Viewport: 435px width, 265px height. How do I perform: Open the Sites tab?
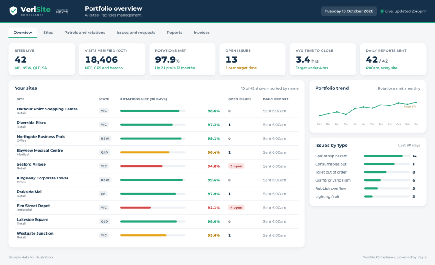click(x=48, y=33)
